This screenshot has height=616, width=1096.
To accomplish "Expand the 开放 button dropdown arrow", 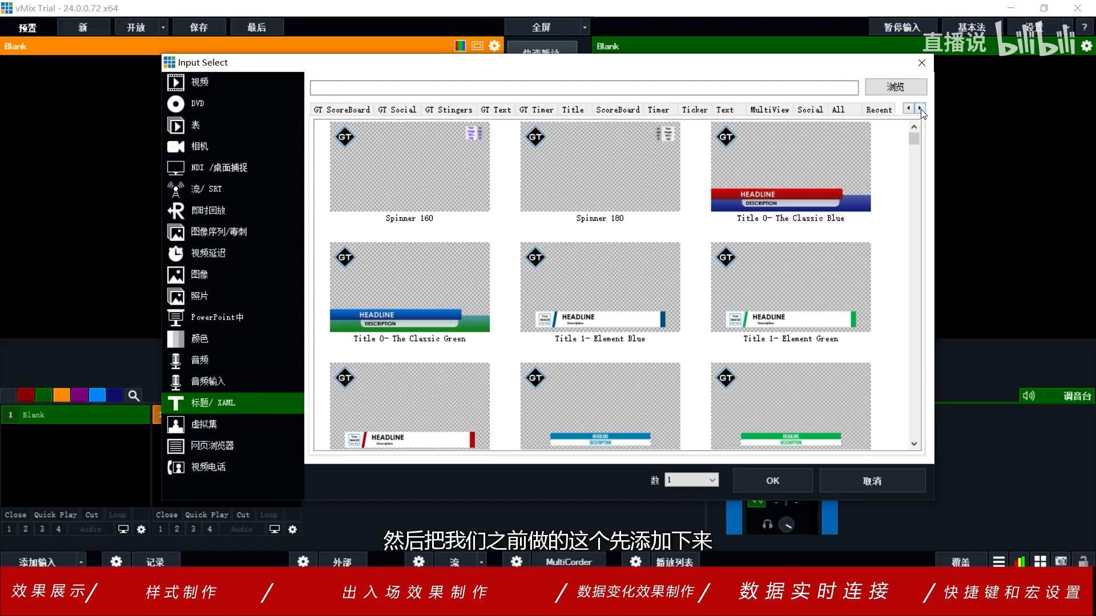I will [x=163, y=26].
